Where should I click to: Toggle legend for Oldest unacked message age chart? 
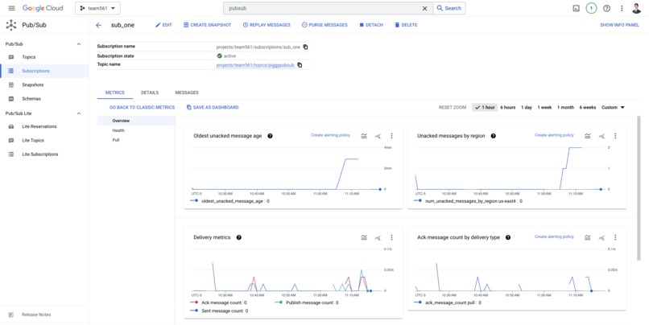tap(364, 136)
